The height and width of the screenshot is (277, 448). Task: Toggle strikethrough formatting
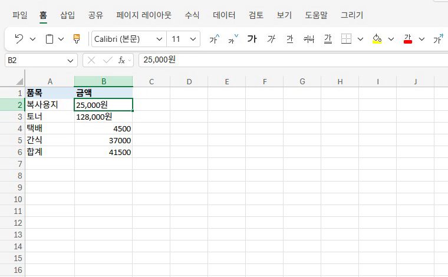tap(308, 39)
